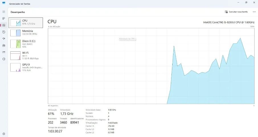Click the Processadores lógicos label

pos(95,120)
